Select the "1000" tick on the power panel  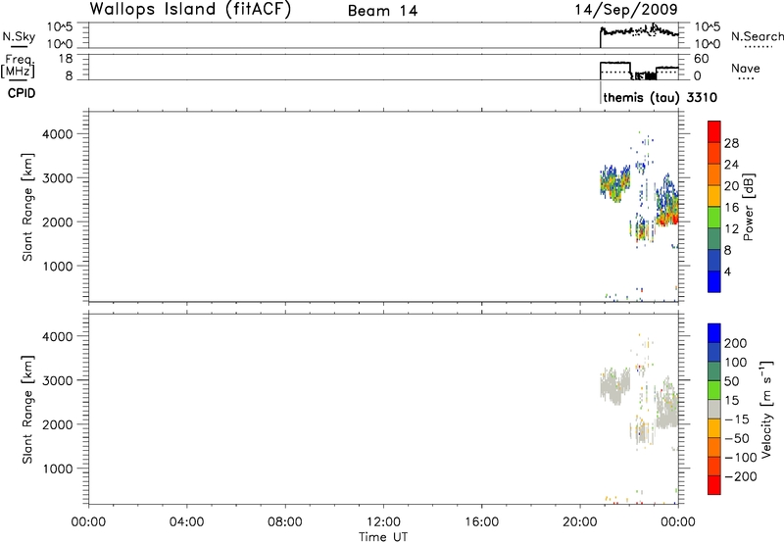click(x=58, y=266)
